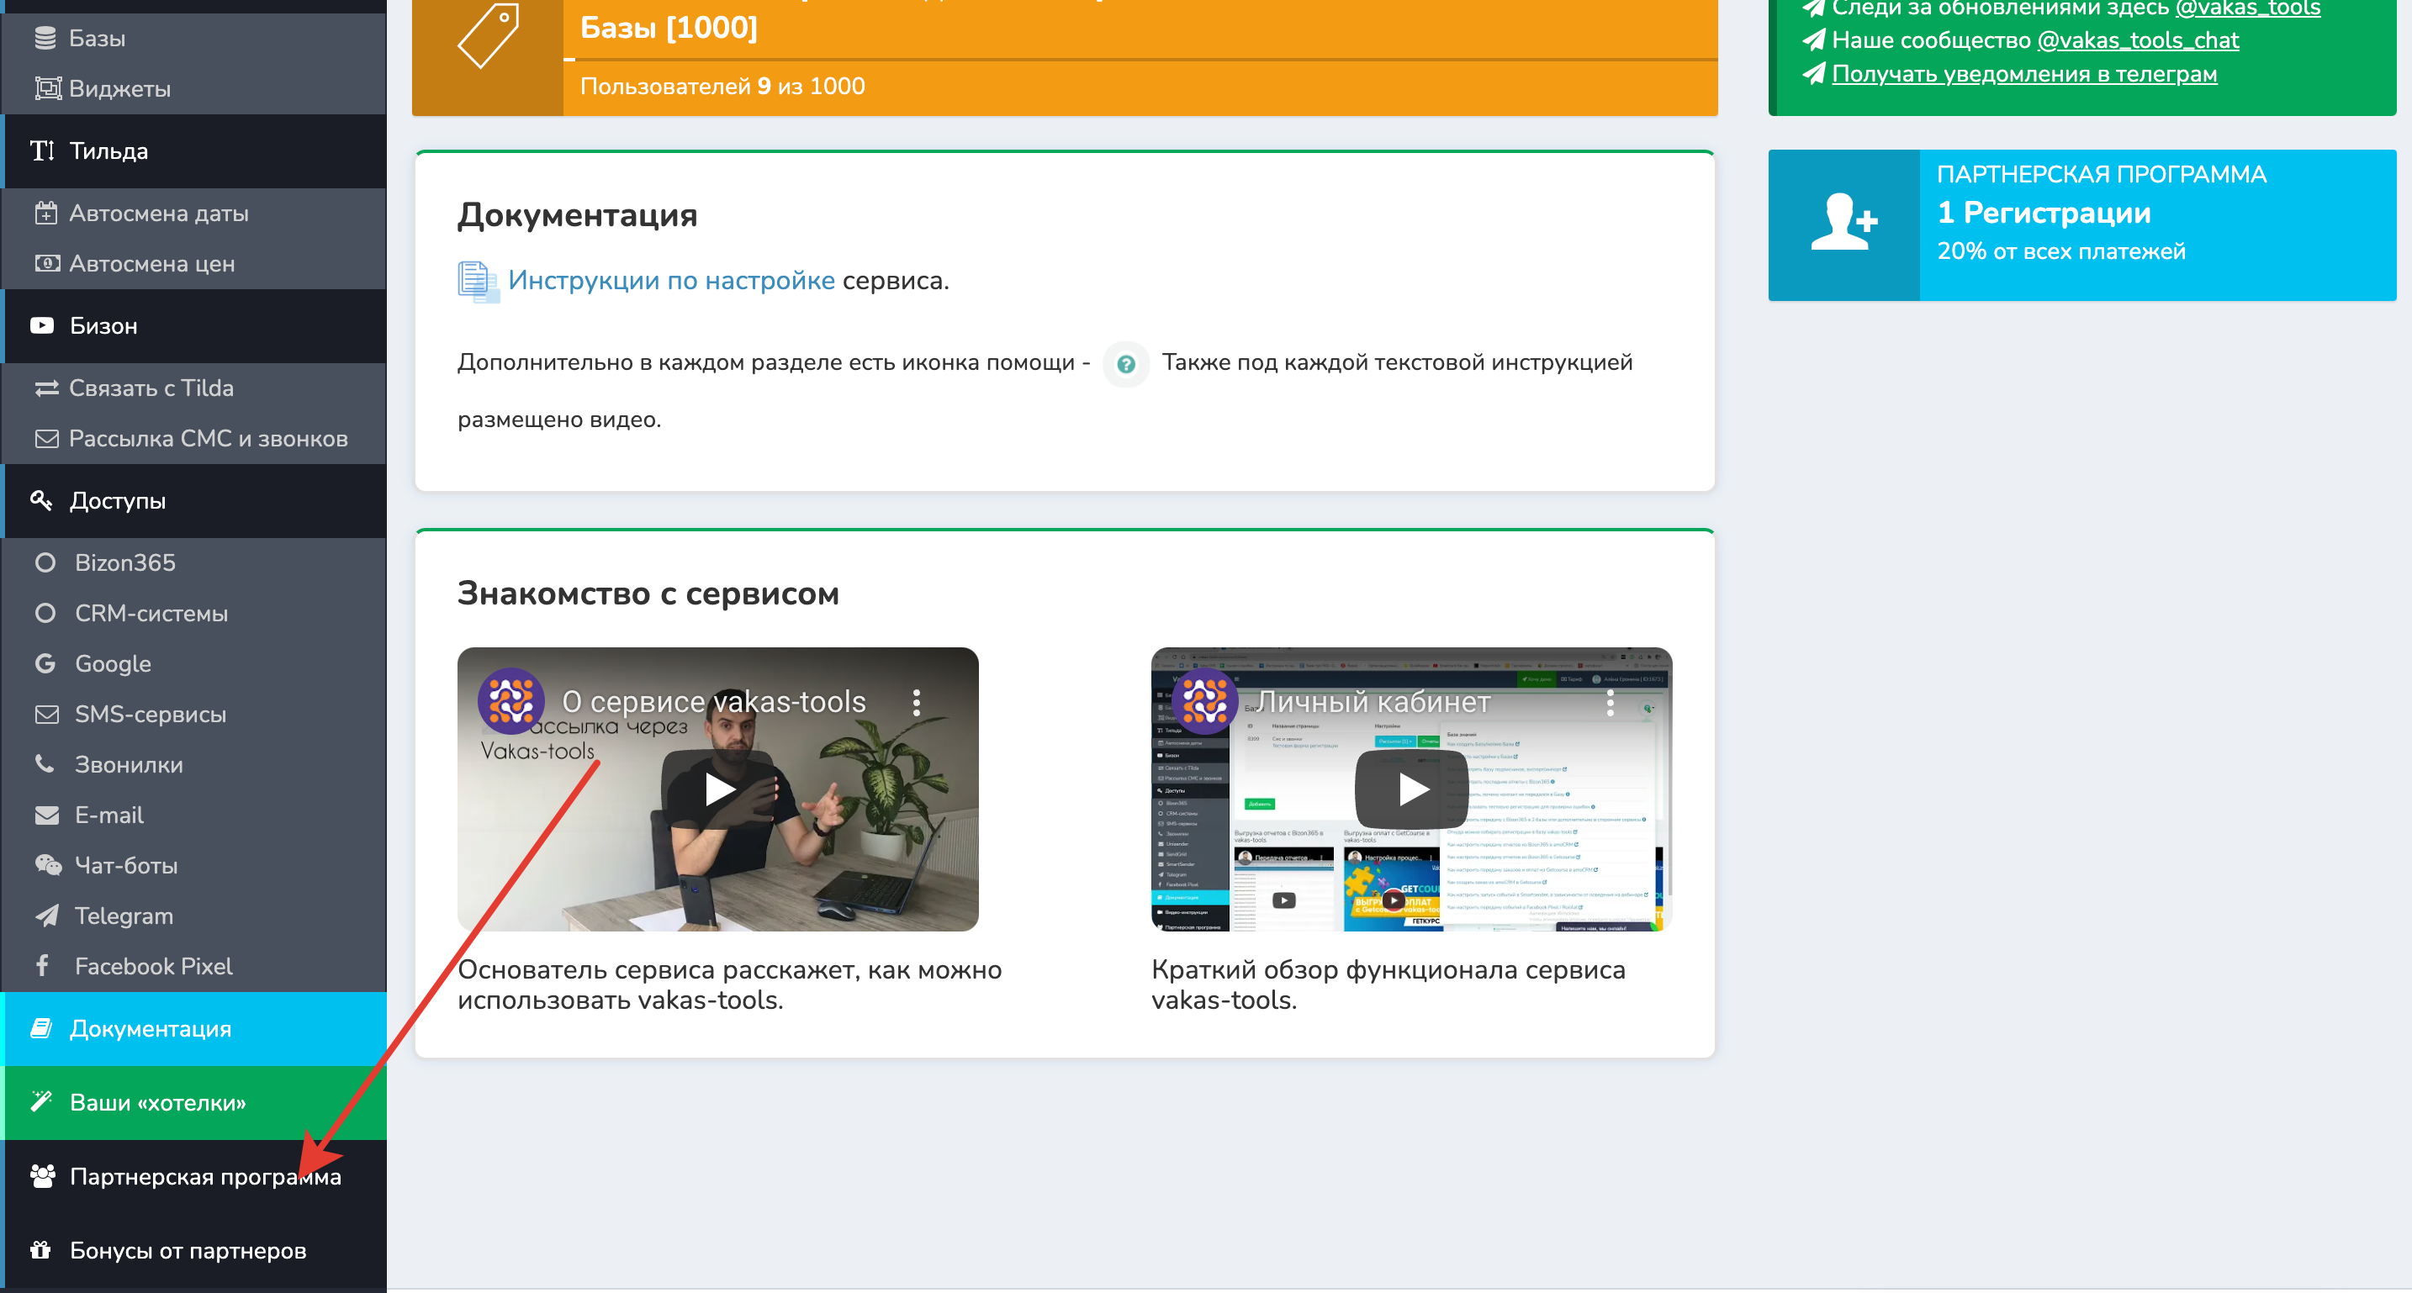Open Партнерская программа in sidebar
2412x1293 pixels.
188,1176
